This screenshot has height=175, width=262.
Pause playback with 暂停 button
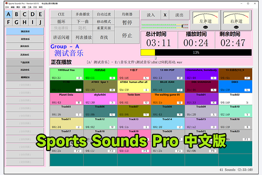pyautogui.click(x=127, y=22)
